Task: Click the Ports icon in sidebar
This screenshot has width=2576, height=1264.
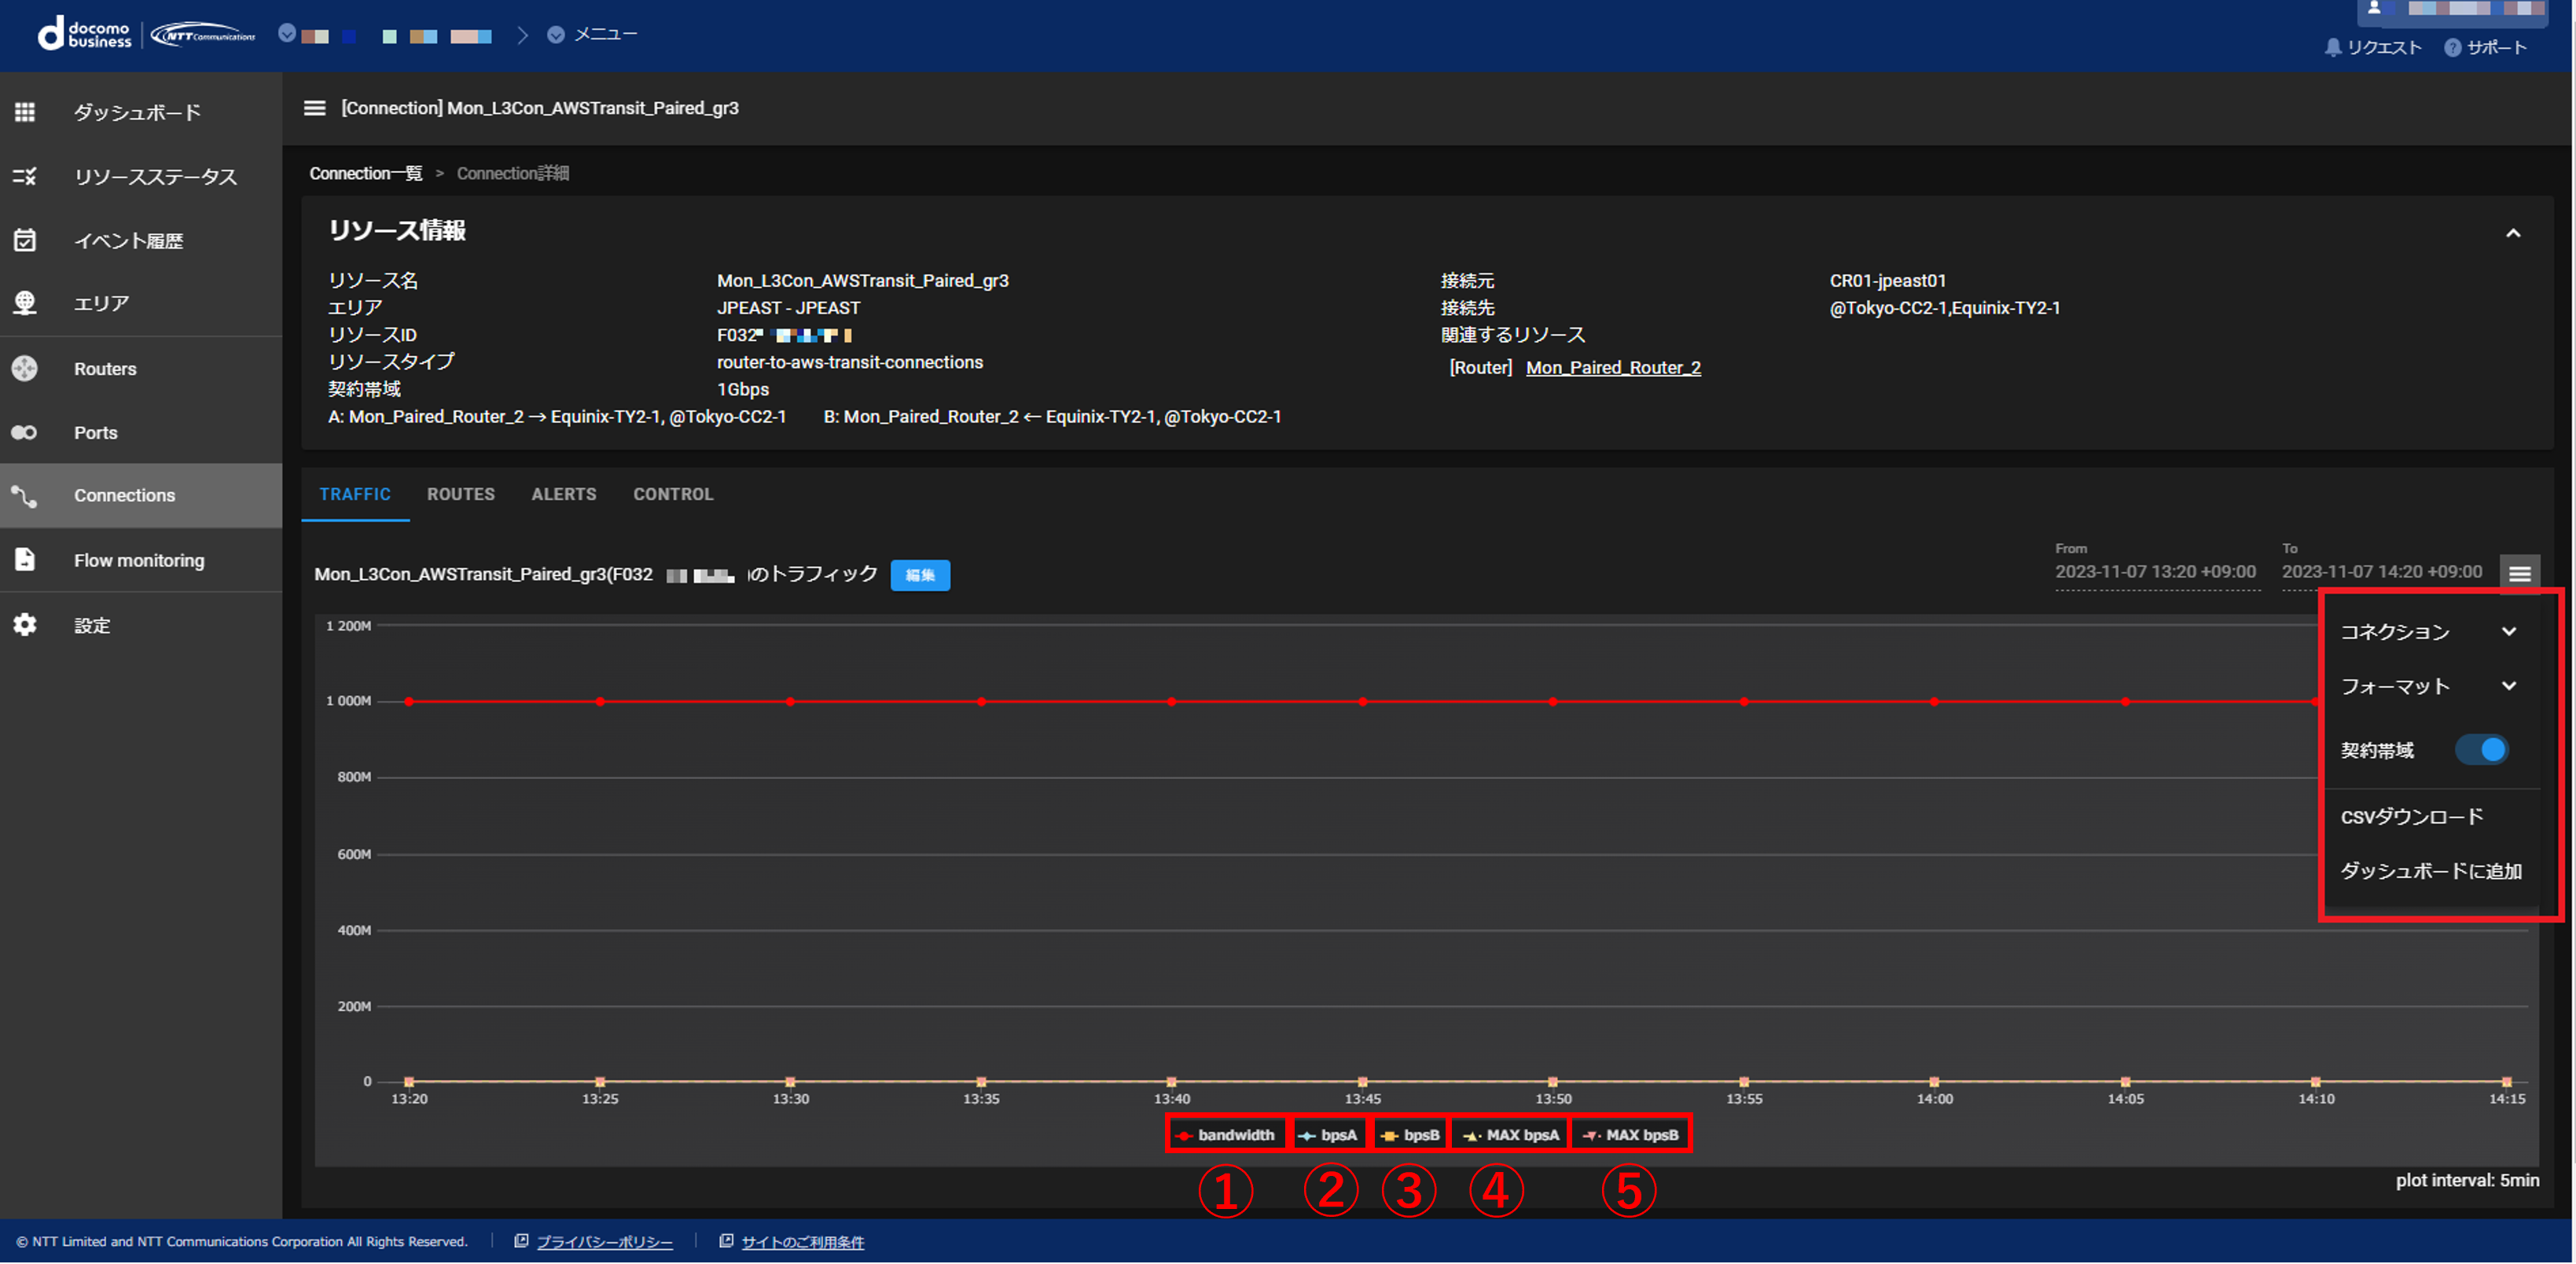Action: [x=25, y=432]
